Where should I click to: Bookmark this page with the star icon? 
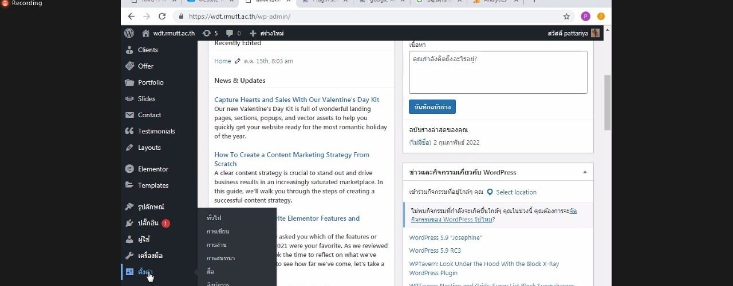[566, 17]
